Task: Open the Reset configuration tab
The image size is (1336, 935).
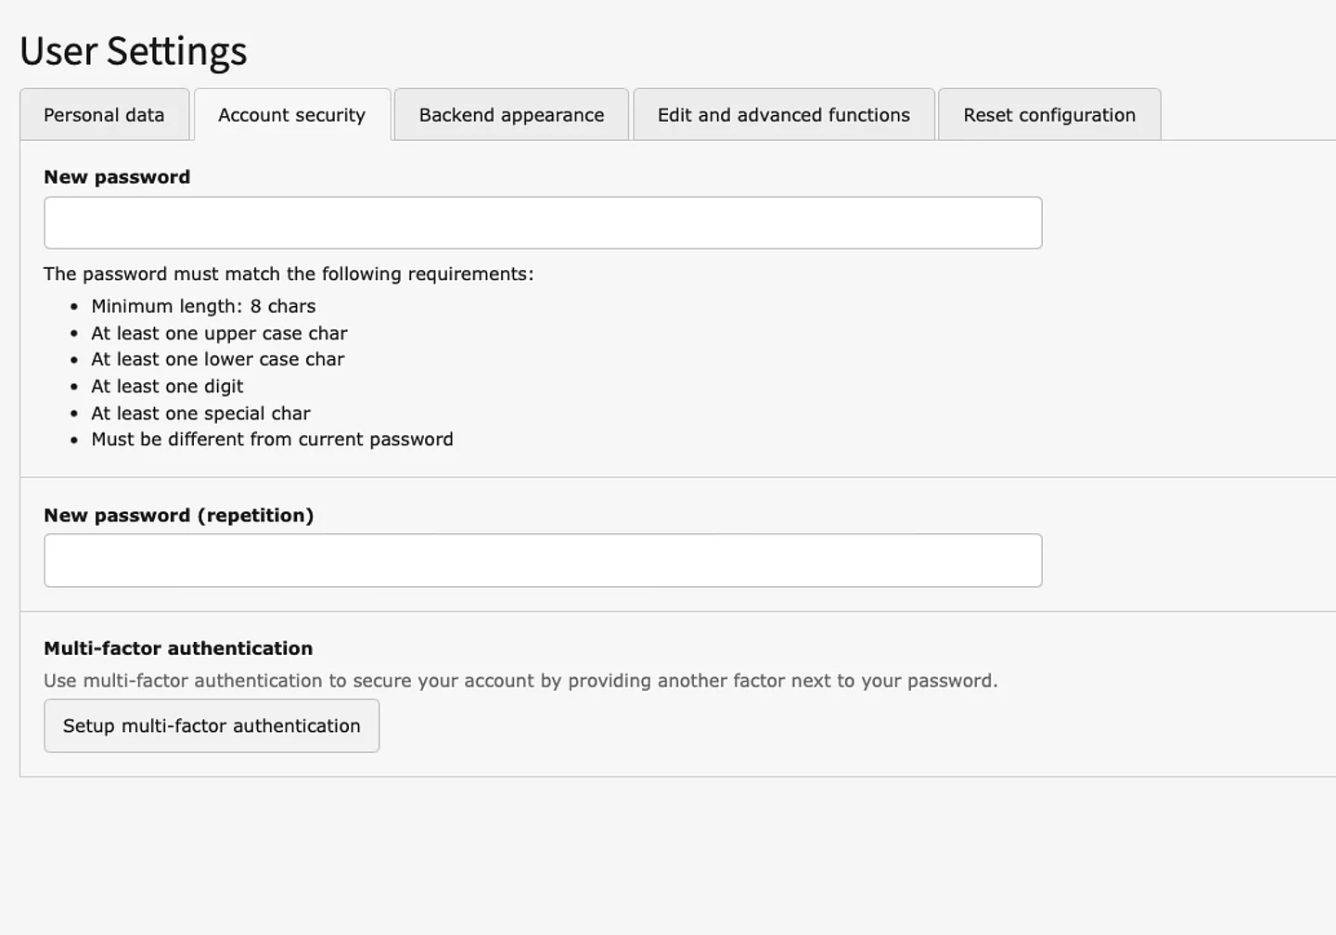Action: (1048, 115)
